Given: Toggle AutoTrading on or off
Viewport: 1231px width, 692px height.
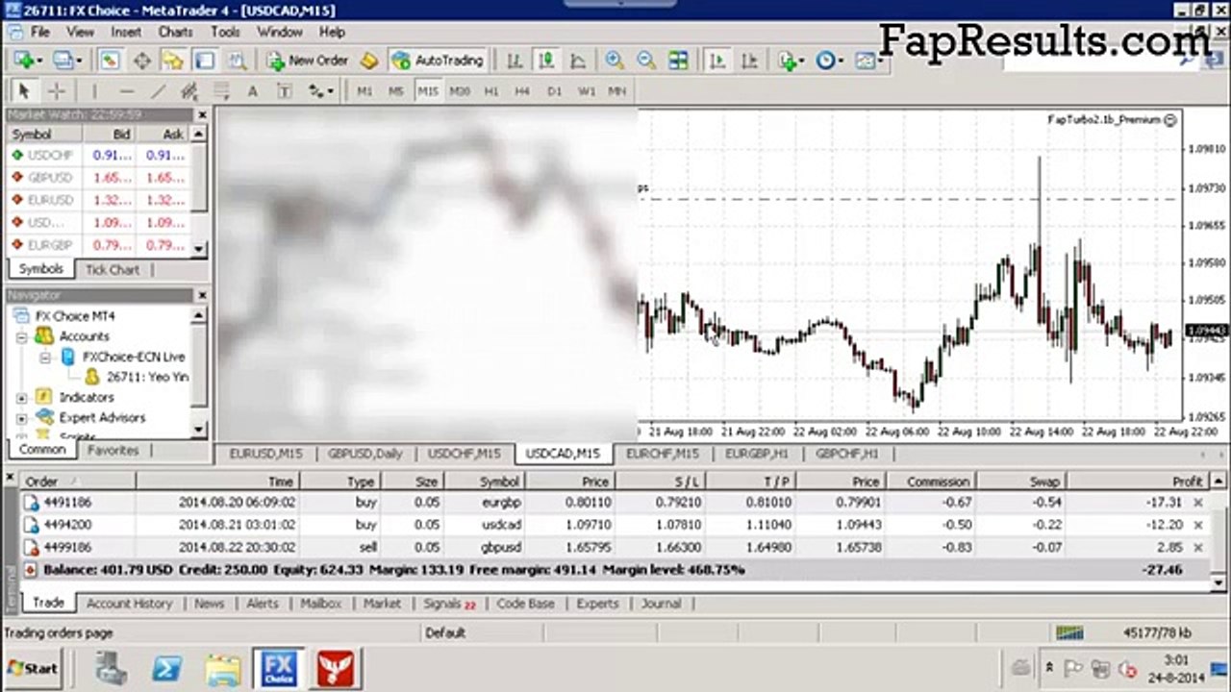Looking at the screenshot, I should 438,61.
